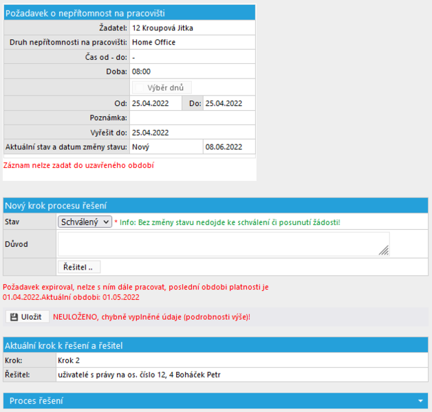The height and width of the screenshot is (412, 432).
Task: Click the Vyřešit do date value
Action: click(150, 133)
